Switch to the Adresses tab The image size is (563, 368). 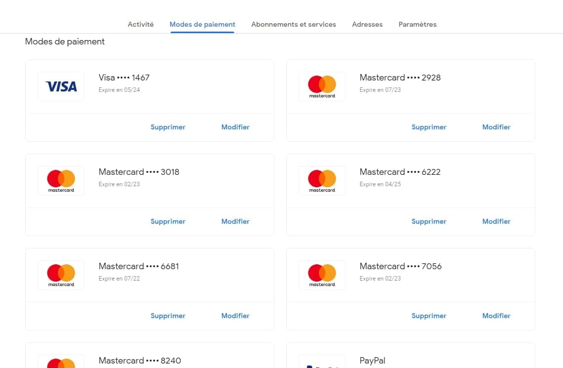(367, 24)
